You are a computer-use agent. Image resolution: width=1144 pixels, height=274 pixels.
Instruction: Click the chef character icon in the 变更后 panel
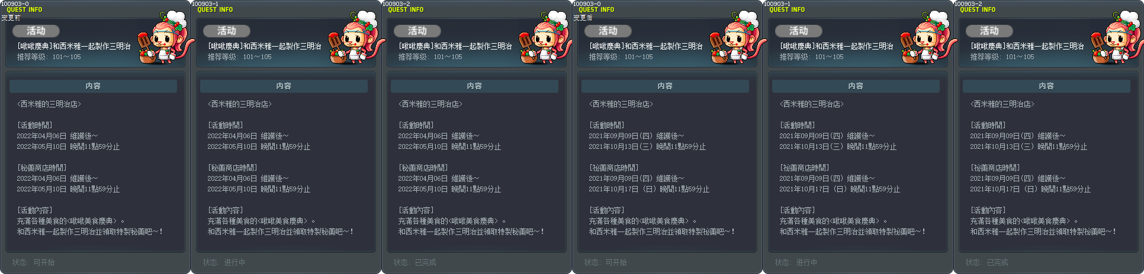tap(733, 37)
